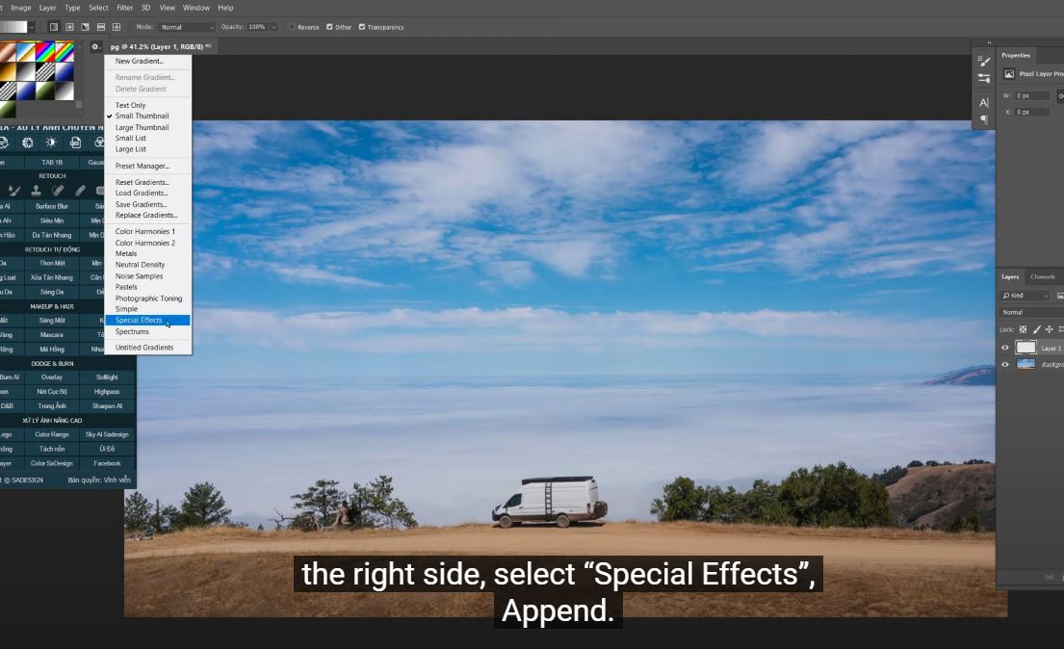This screenshot has height=649, width=1064.
Task: Choose the angle gradient type icon
Action: [85, 27]
